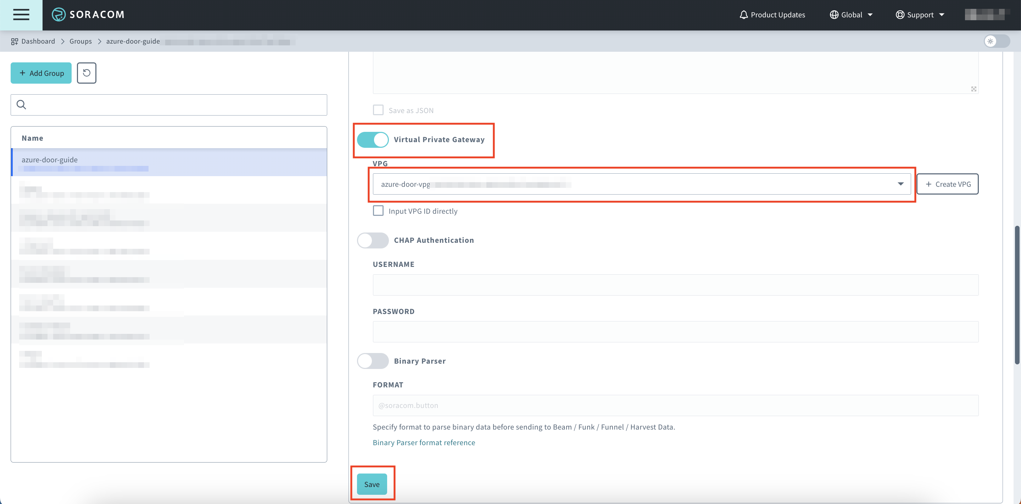Image resolution: width=1021 pixels, height=504 pixels.
Task: Disable the Virtual Private Gateway toggle
Action: tap(373, 140)
